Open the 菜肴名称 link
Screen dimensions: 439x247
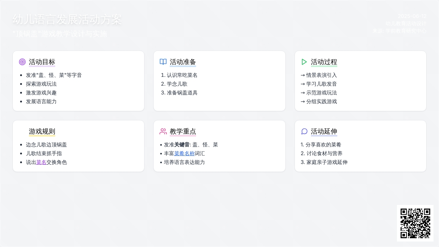tap(184, 153)
